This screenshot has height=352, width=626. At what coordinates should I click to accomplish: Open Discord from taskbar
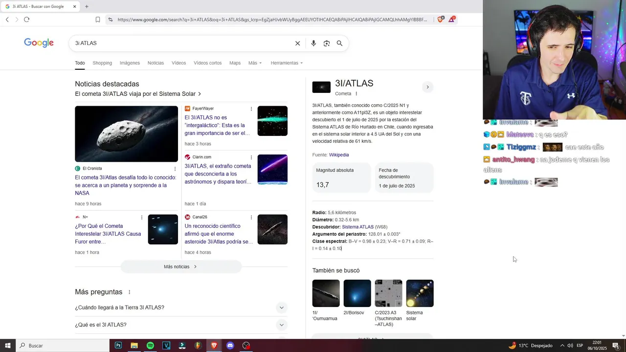pyautogui.click(x=230, y=346)
